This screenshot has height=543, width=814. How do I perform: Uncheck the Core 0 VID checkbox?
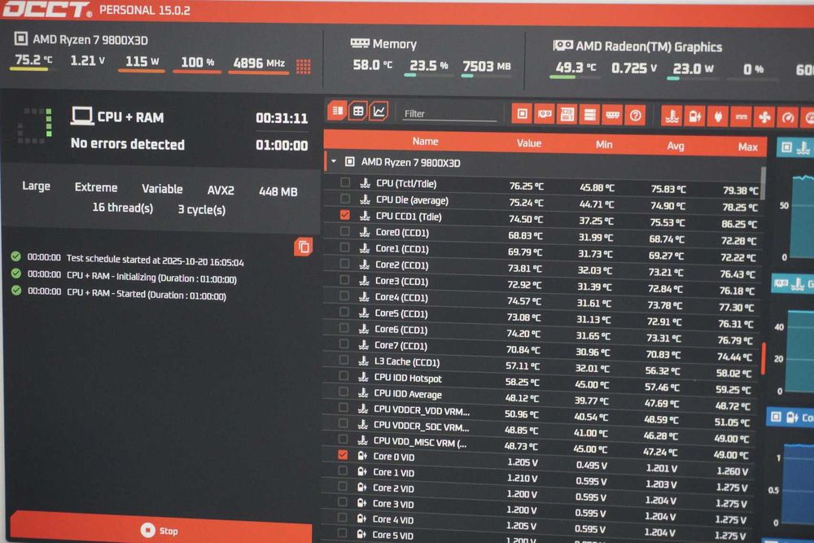coord(343,455)
